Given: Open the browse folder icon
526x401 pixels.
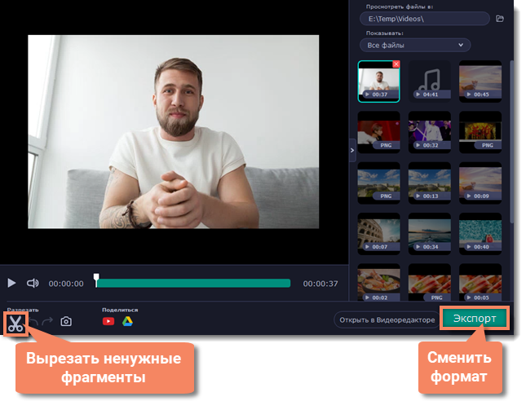Looking at the screenshot, I should (500, 19).
